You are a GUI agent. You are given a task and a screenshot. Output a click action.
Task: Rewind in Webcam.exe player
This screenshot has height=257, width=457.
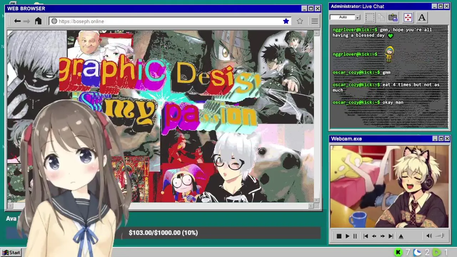pos(374,236)
